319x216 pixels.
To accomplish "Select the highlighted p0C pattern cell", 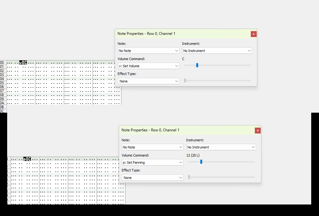I will pos(27,159).
